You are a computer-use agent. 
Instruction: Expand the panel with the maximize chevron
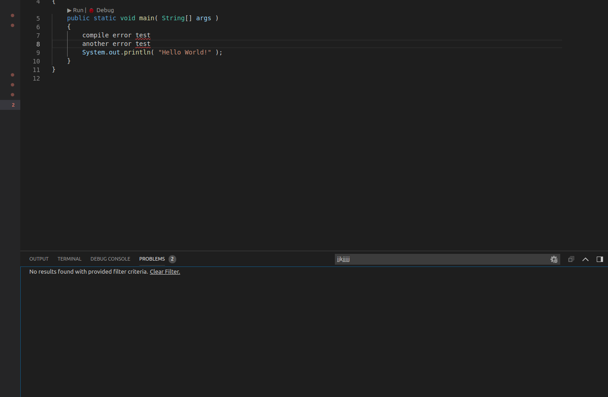[x=585, y=259]
